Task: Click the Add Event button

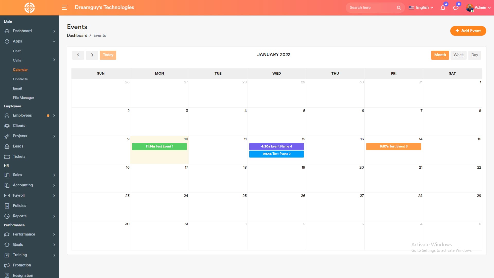Action: click(x=468, y=31)
